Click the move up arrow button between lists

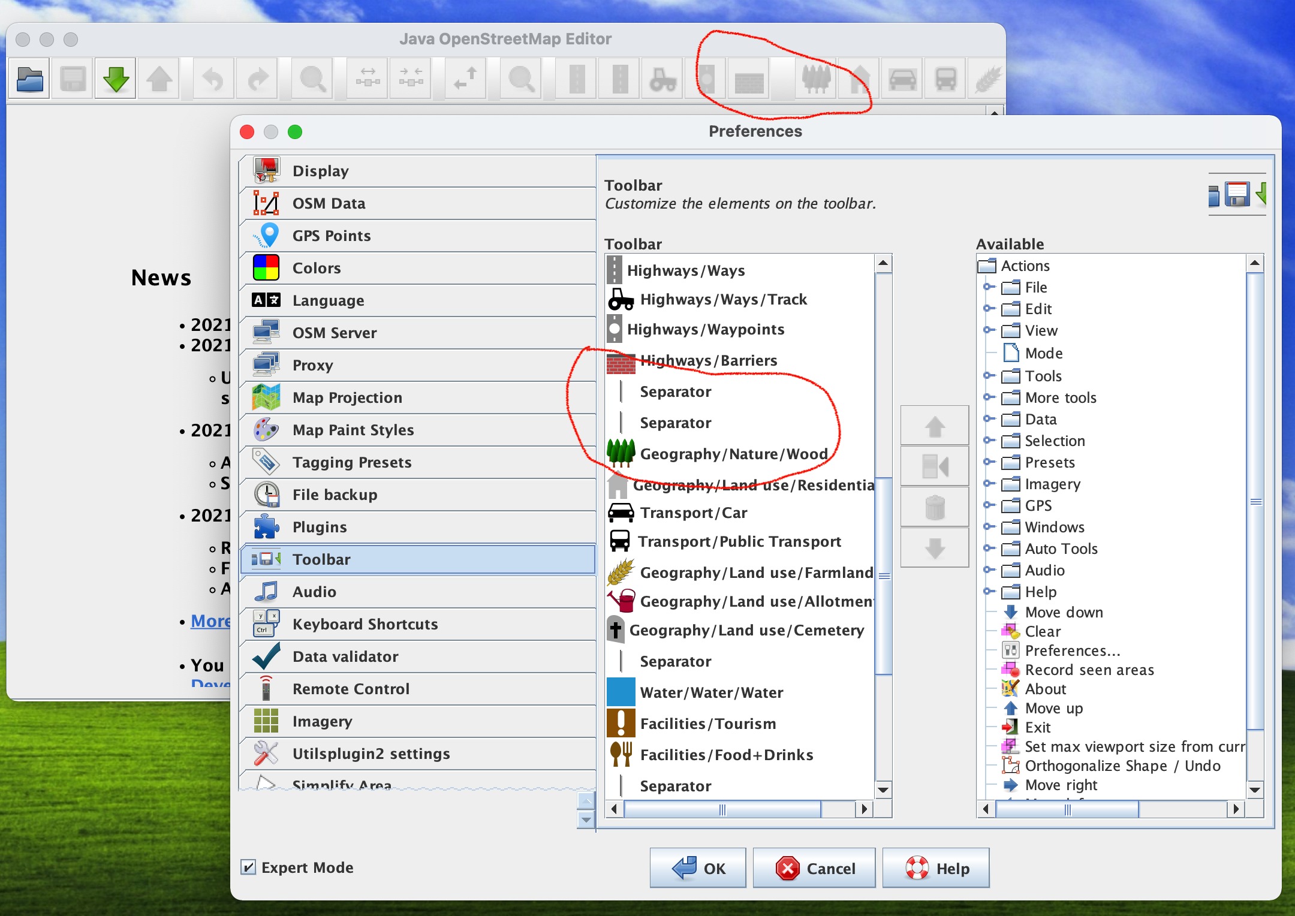(x=934, y=426)
